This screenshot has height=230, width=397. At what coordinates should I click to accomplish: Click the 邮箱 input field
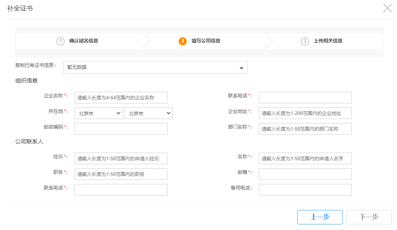[x=305, y=174]
